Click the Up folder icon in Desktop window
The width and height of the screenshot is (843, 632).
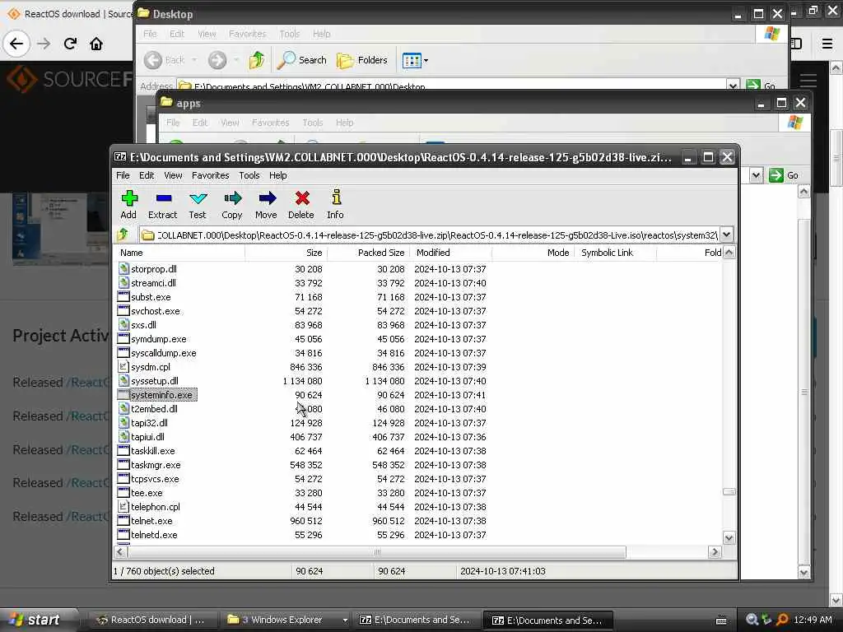257,60
